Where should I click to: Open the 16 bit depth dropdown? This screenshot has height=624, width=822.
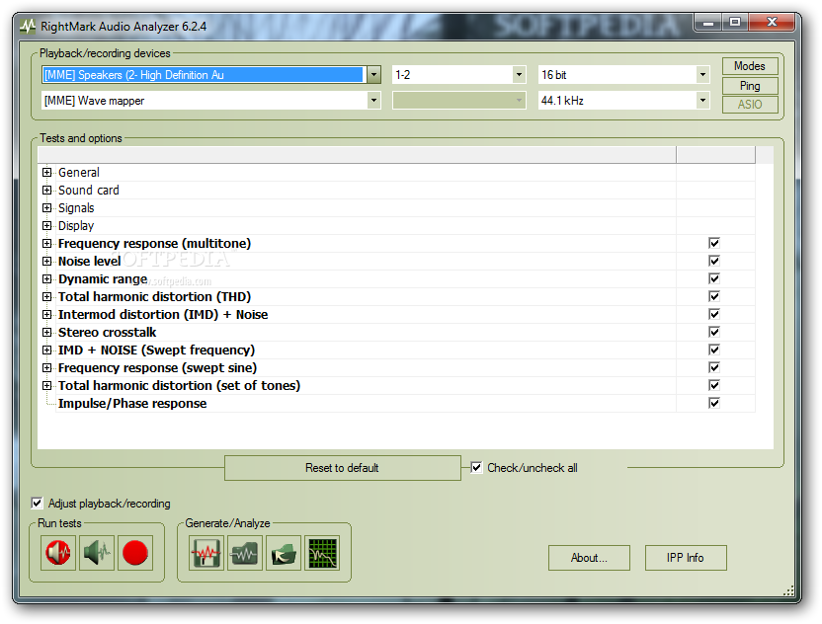(x=703, y=74)
